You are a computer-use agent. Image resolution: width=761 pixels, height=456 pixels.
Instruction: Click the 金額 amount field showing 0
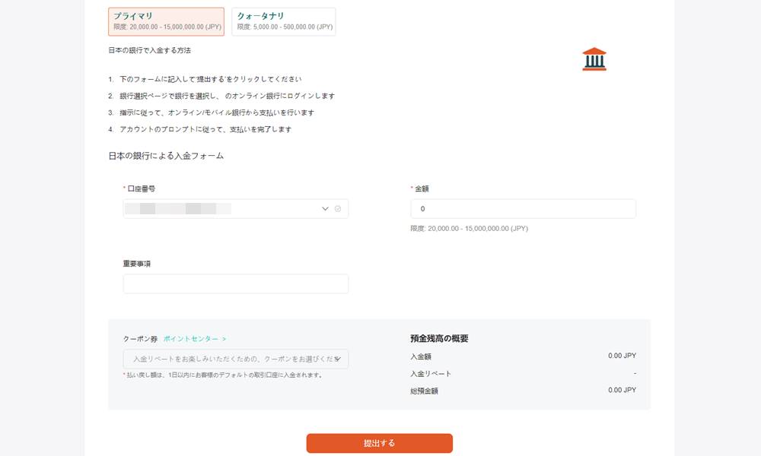pyautogui.click(x=522, y=207)
